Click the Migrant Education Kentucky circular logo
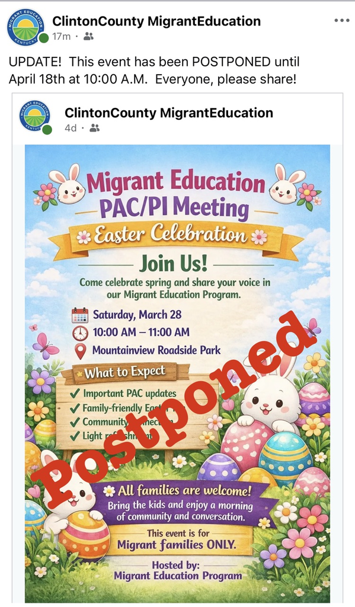355x607 pixels. click(x=25, y=25)
